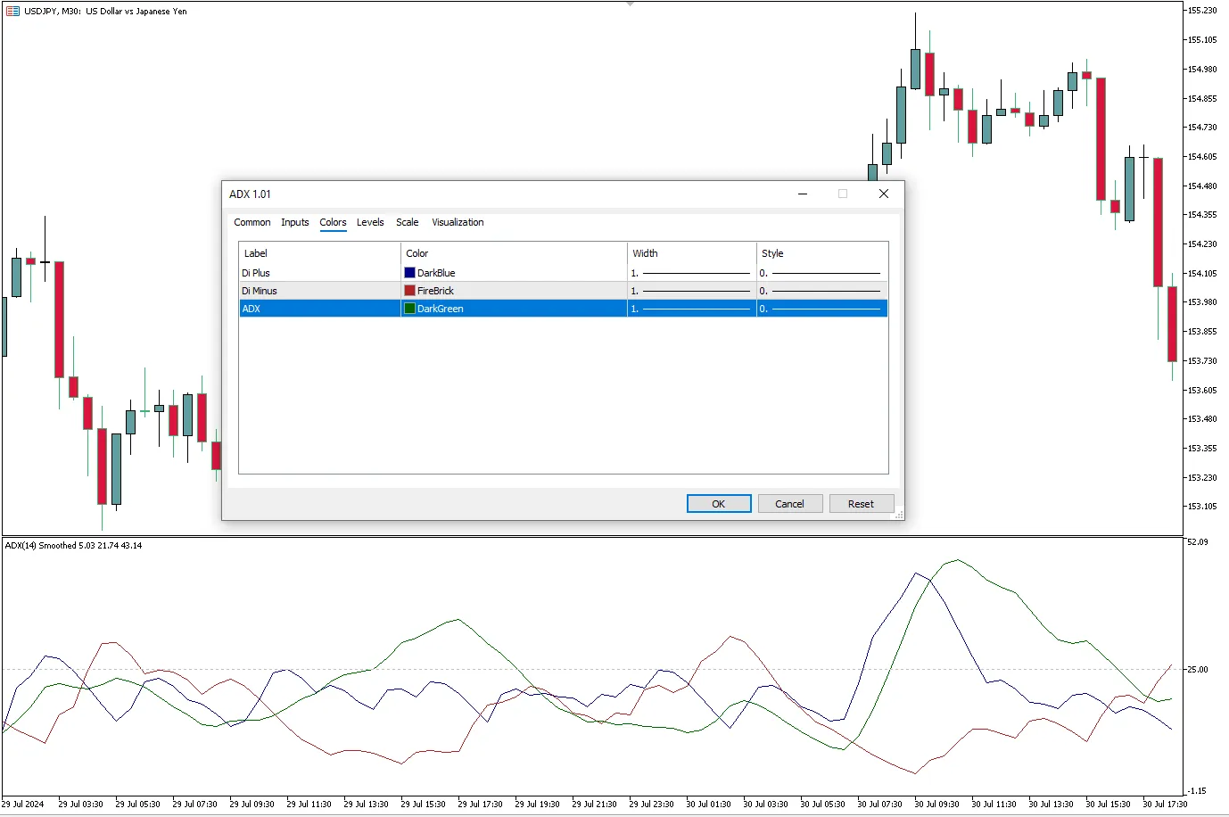Viewport: 1229px width, 817px height.
Task: Click the resize grip at the dialog corner
Action: pyautogui.click(x=899, y=515)
